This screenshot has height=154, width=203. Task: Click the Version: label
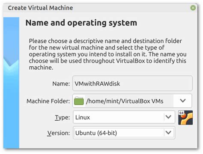tap(59, 133)
